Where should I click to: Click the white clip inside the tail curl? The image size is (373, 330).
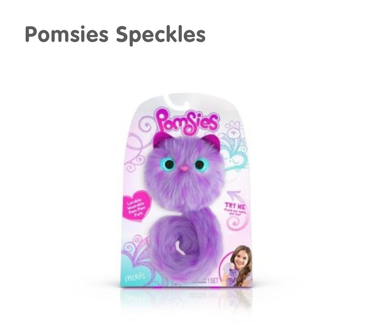[178, 247]
